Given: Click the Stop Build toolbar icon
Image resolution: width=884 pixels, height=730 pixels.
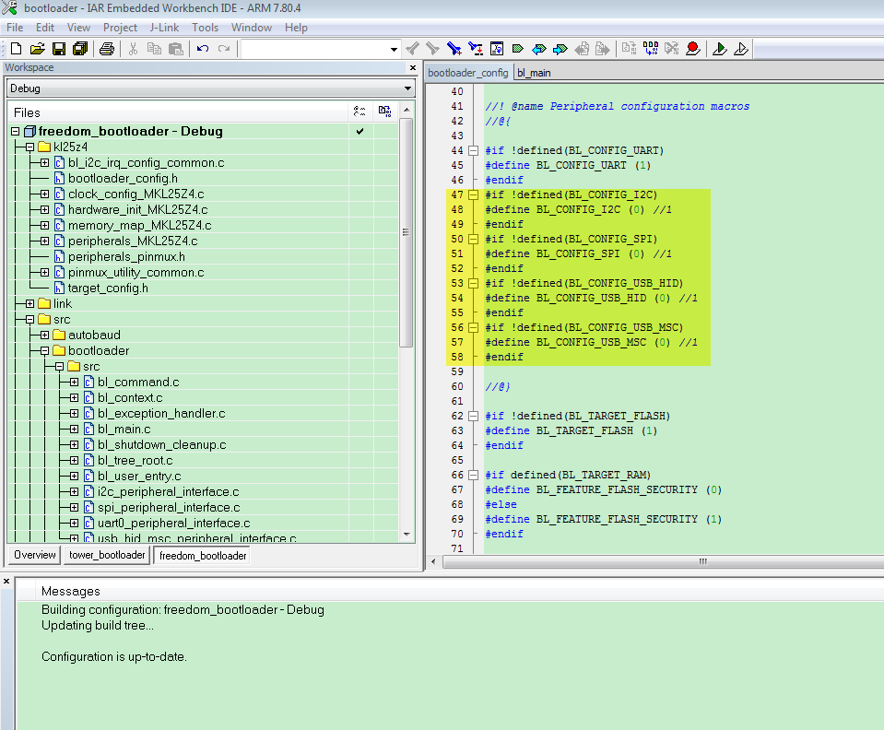Looking at the screenshot, I should click(x=671, y=49).
